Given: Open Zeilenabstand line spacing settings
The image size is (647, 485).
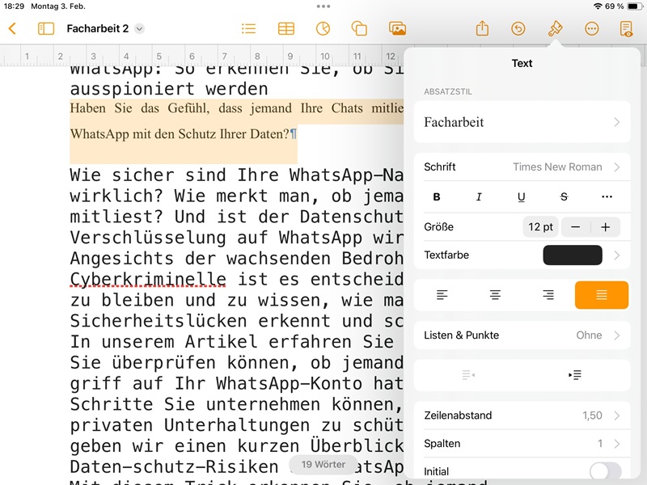Looking at the screenshot, I should point(522,415).
